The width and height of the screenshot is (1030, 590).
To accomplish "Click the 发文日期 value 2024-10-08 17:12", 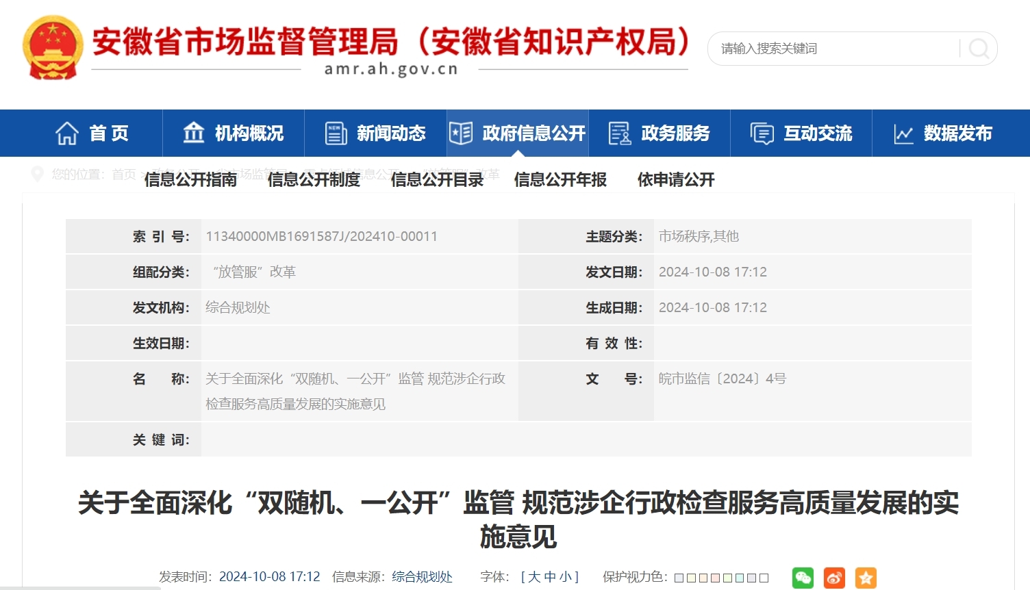I will pyautogui.click(x=713, y=272).
